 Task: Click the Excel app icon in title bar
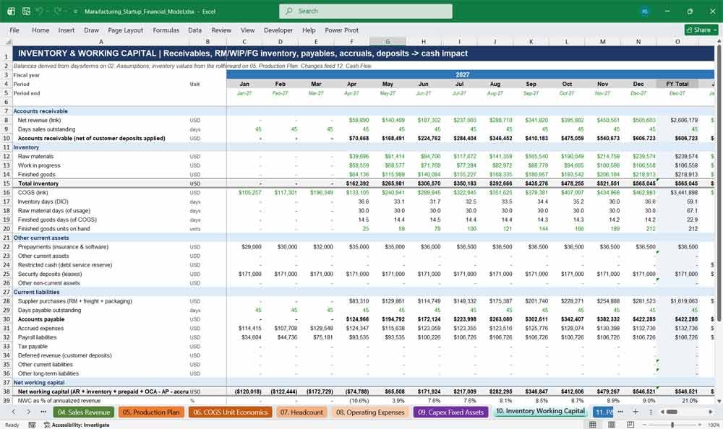(11, 11)
